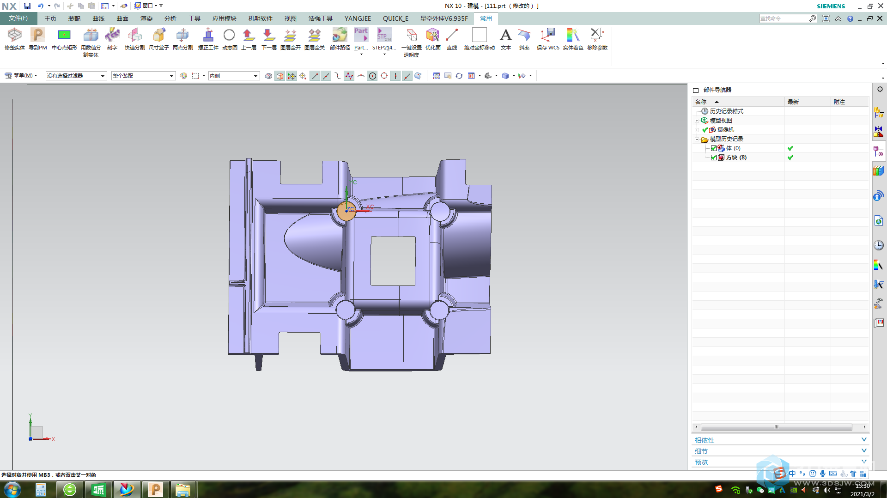Toggle the midpoint snap option
Image resolution: width=887 pixels, height=498 pixels.
(326, 76)
